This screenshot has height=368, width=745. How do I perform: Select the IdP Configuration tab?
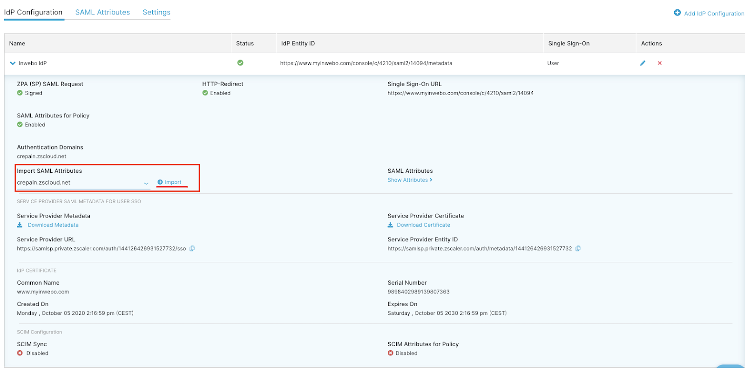click(33, 12)
